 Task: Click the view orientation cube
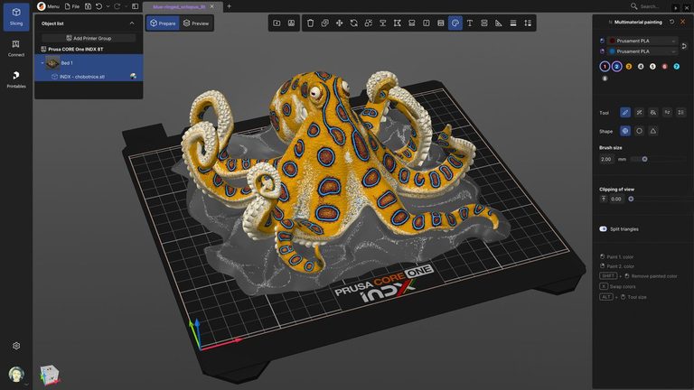[x=49, y=375]
